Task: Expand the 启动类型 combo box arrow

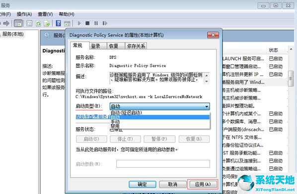Action: tap(207, 106)
